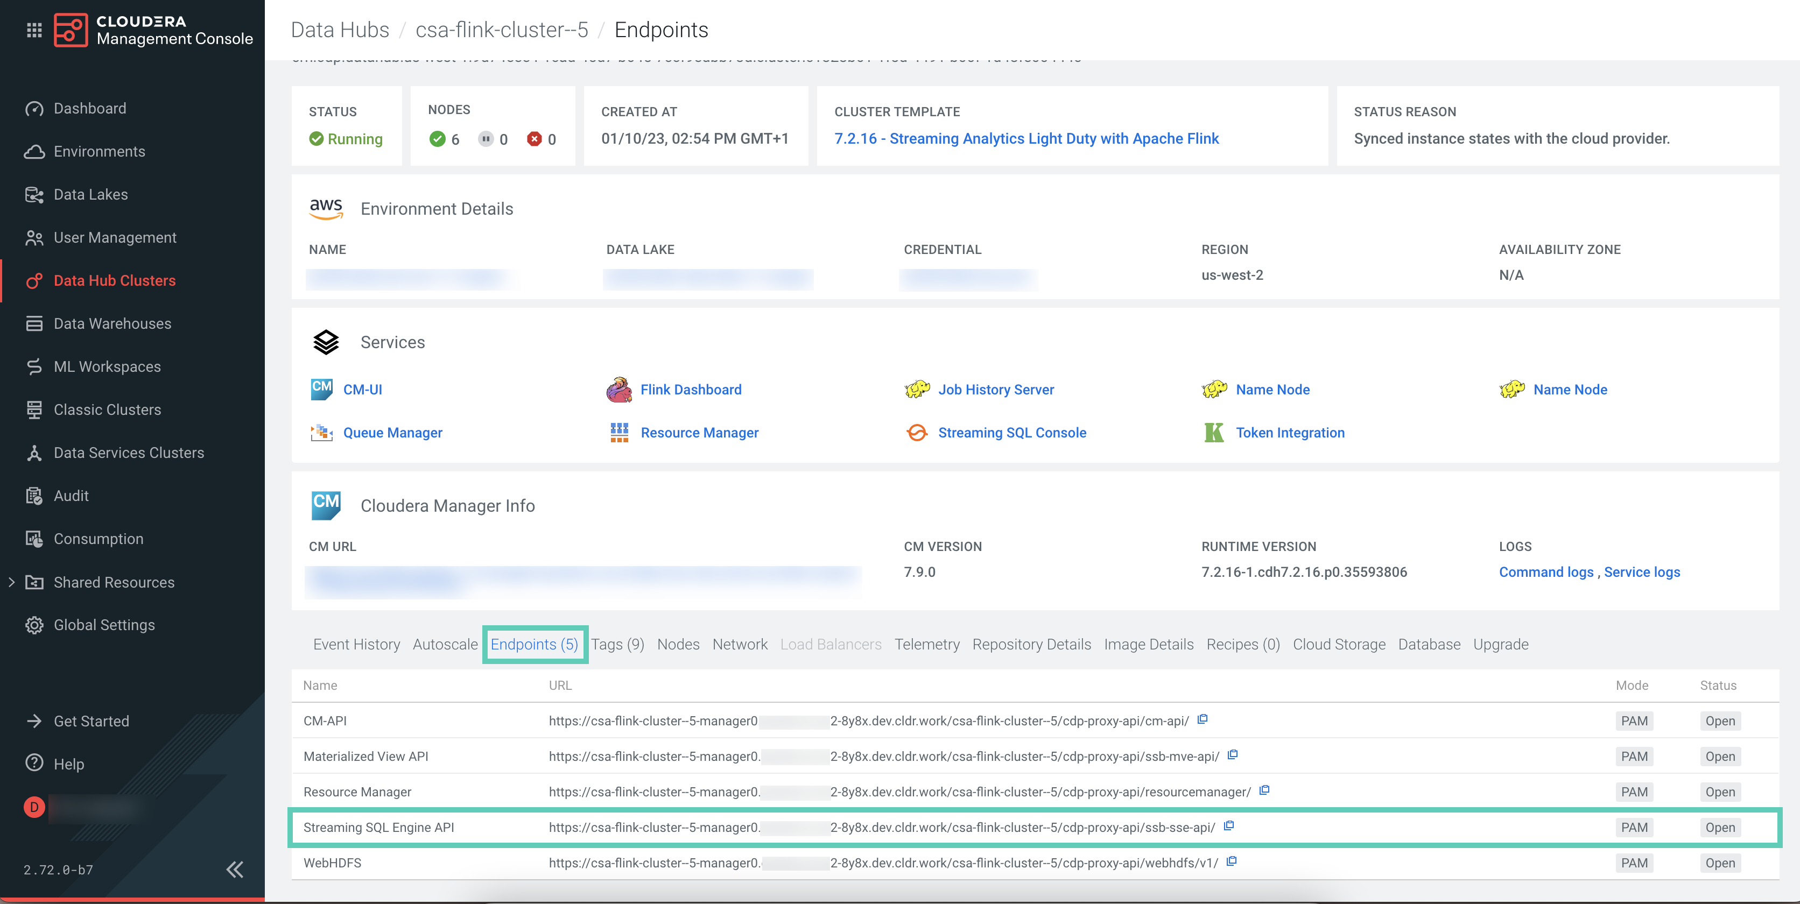Open the app grid menu icon
Viewport: 1800px width, 904px height.
pos(34,30)
